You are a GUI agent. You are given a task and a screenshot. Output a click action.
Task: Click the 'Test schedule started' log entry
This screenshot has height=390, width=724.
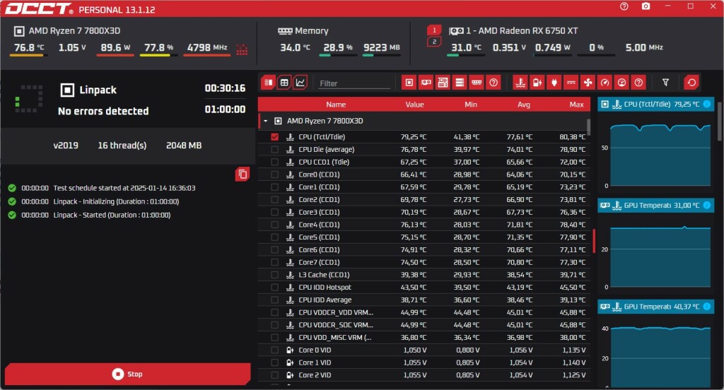point(124,188)
